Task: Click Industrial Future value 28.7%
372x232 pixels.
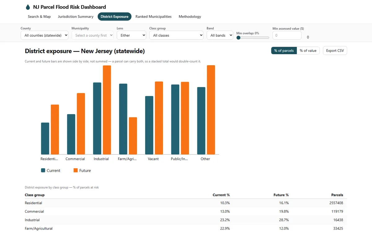Action: click(x=284, y=220)
